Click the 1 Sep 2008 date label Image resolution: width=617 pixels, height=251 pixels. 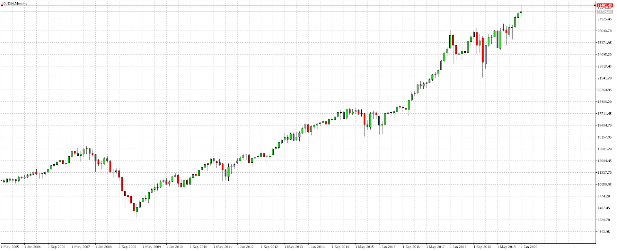click(127, 247)
